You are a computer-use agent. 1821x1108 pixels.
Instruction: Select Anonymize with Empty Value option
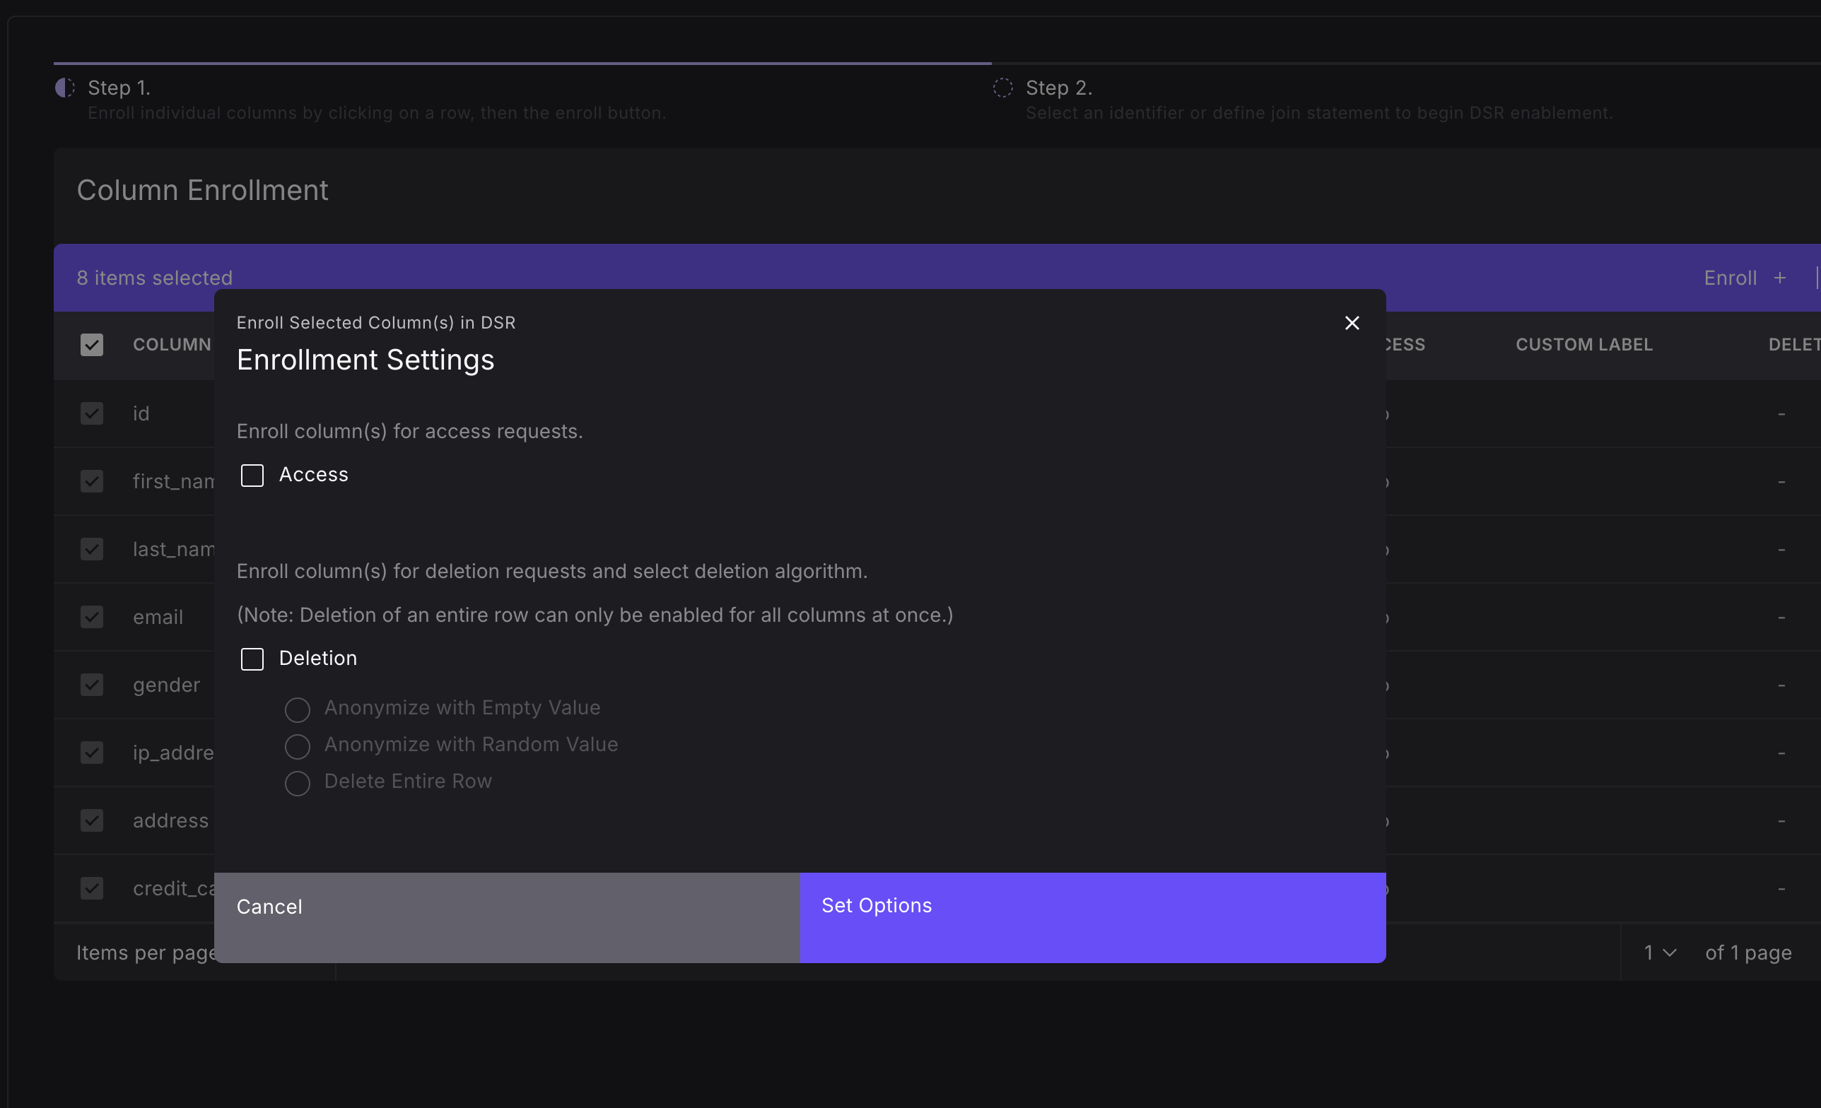[x=297, y=709]
